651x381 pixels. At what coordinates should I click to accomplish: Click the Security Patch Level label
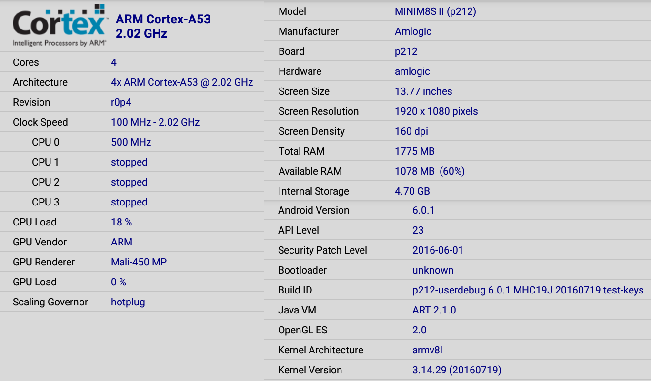coord(322,250)
